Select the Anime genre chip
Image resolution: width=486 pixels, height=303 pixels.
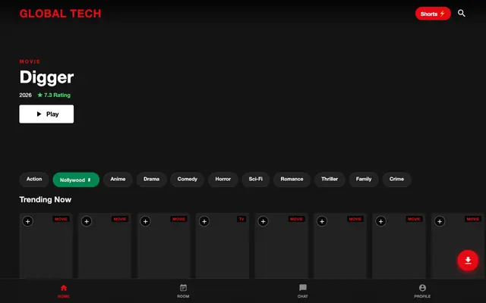pos(118,180)
